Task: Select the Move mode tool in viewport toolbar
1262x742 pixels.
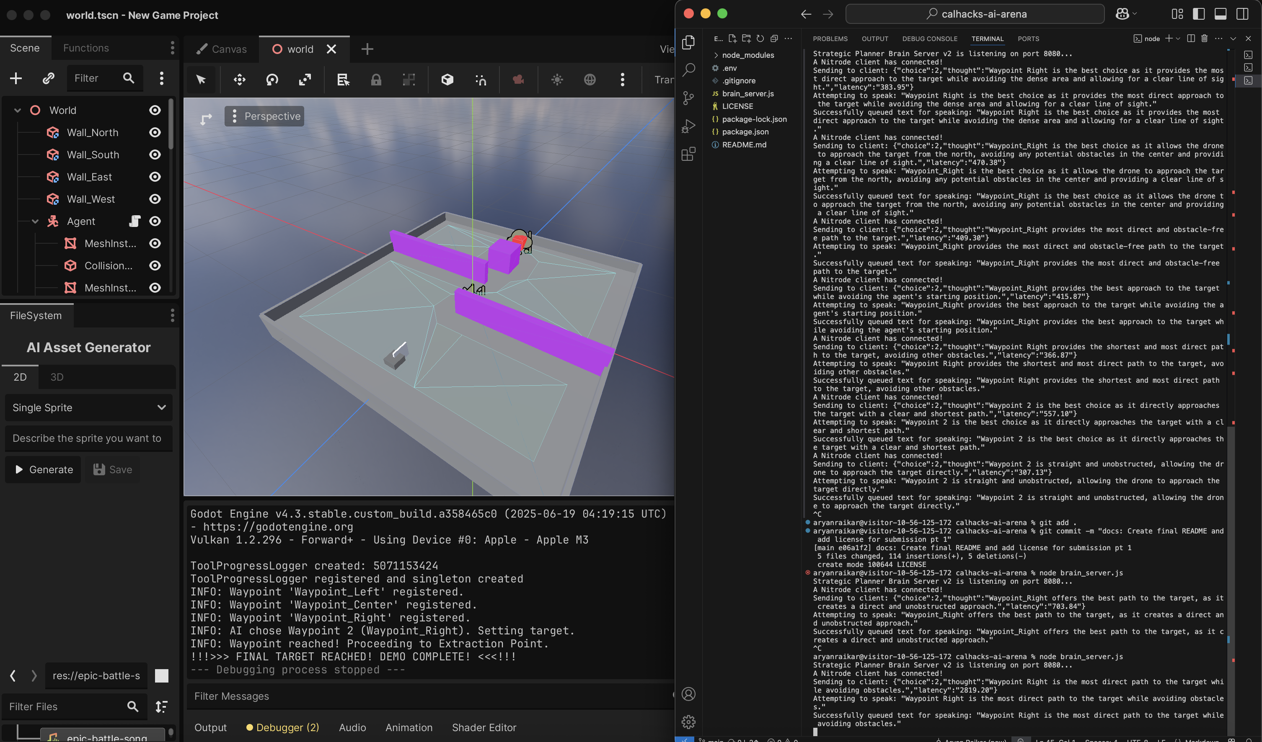Action: coord(239,80)
